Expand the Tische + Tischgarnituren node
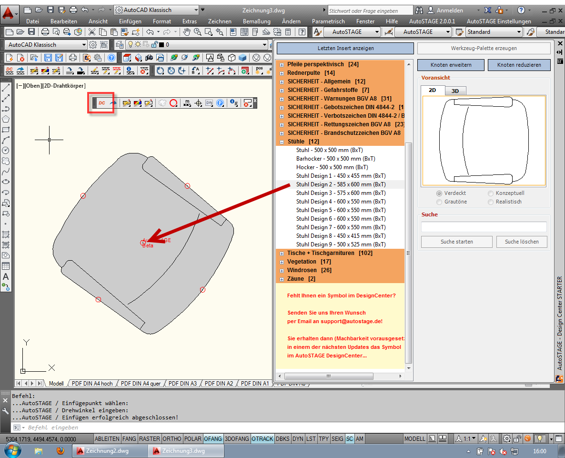 click(282, 253)
